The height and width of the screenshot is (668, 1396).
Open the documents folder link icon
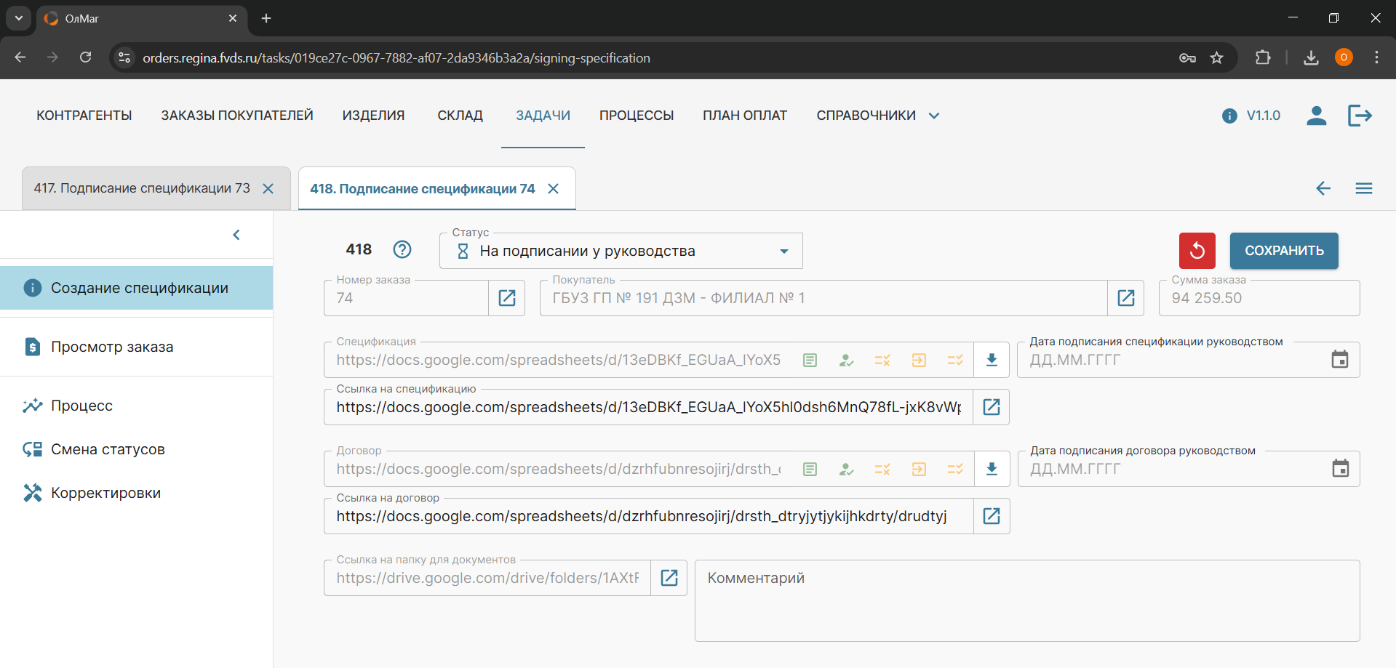point(669,578)
